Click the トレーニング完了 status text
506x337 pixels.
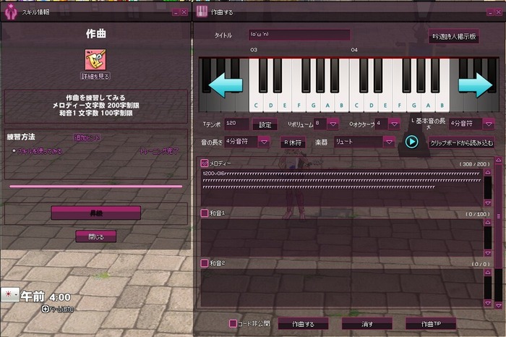(159, 151)
